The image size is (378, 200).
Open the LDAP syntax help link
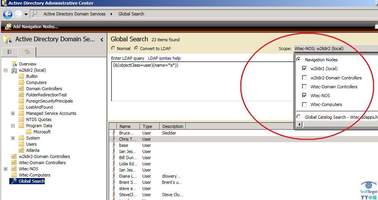164,58
